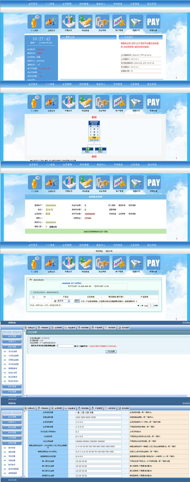Expand 月分红结算 item in admin sidebar

tap(13, 351)
